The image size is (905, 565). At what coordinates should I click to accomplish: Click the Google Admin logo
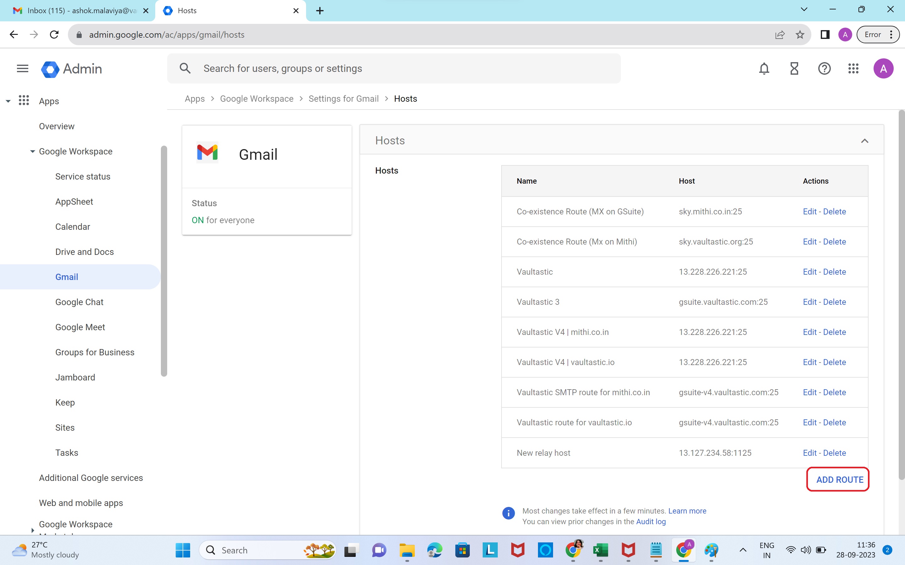[x=71, y=69]
